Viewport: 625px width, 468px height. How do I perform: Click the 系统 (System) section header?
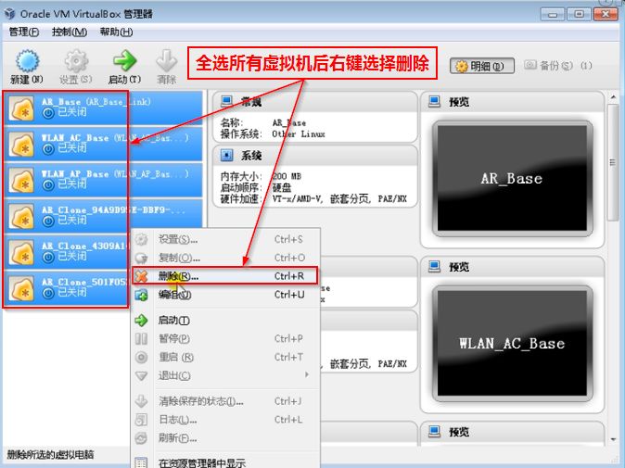click(315, 156)
